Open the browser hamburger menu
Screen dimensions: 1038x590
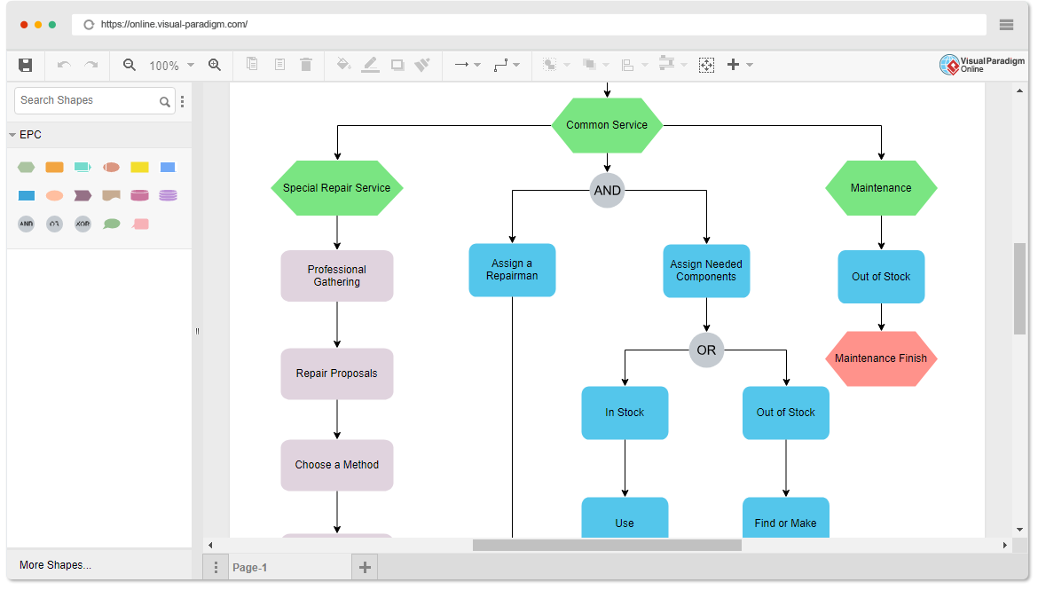1006,25
